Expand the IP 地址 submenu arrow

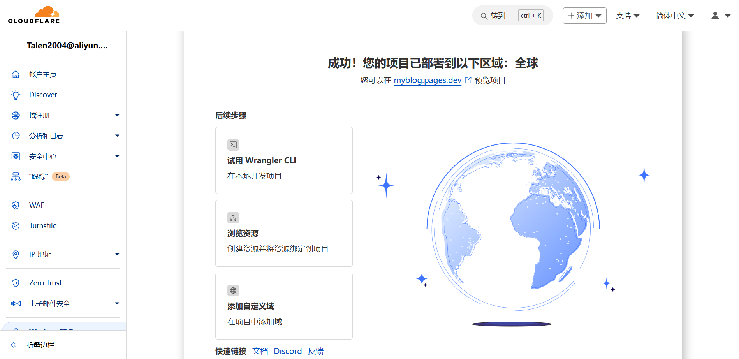click(x=117, y=254)
